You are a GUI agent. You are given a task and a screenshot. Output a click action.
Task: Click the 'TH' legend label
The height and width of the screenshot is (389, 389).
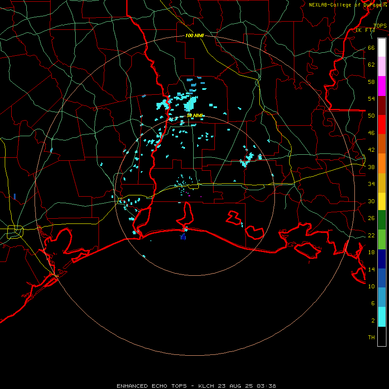coord(371,338)
